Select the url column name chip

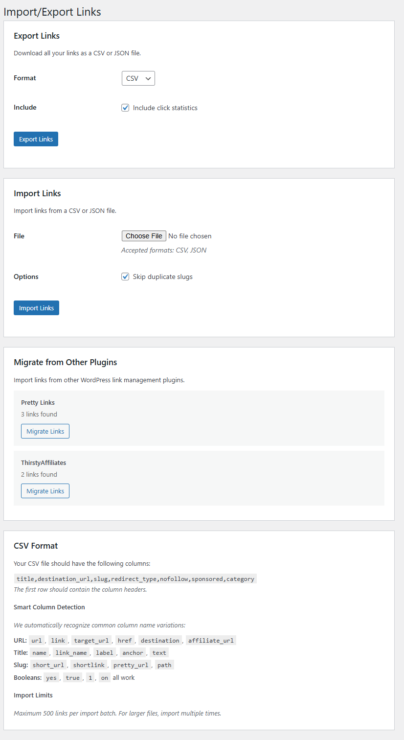pos(36,640)
